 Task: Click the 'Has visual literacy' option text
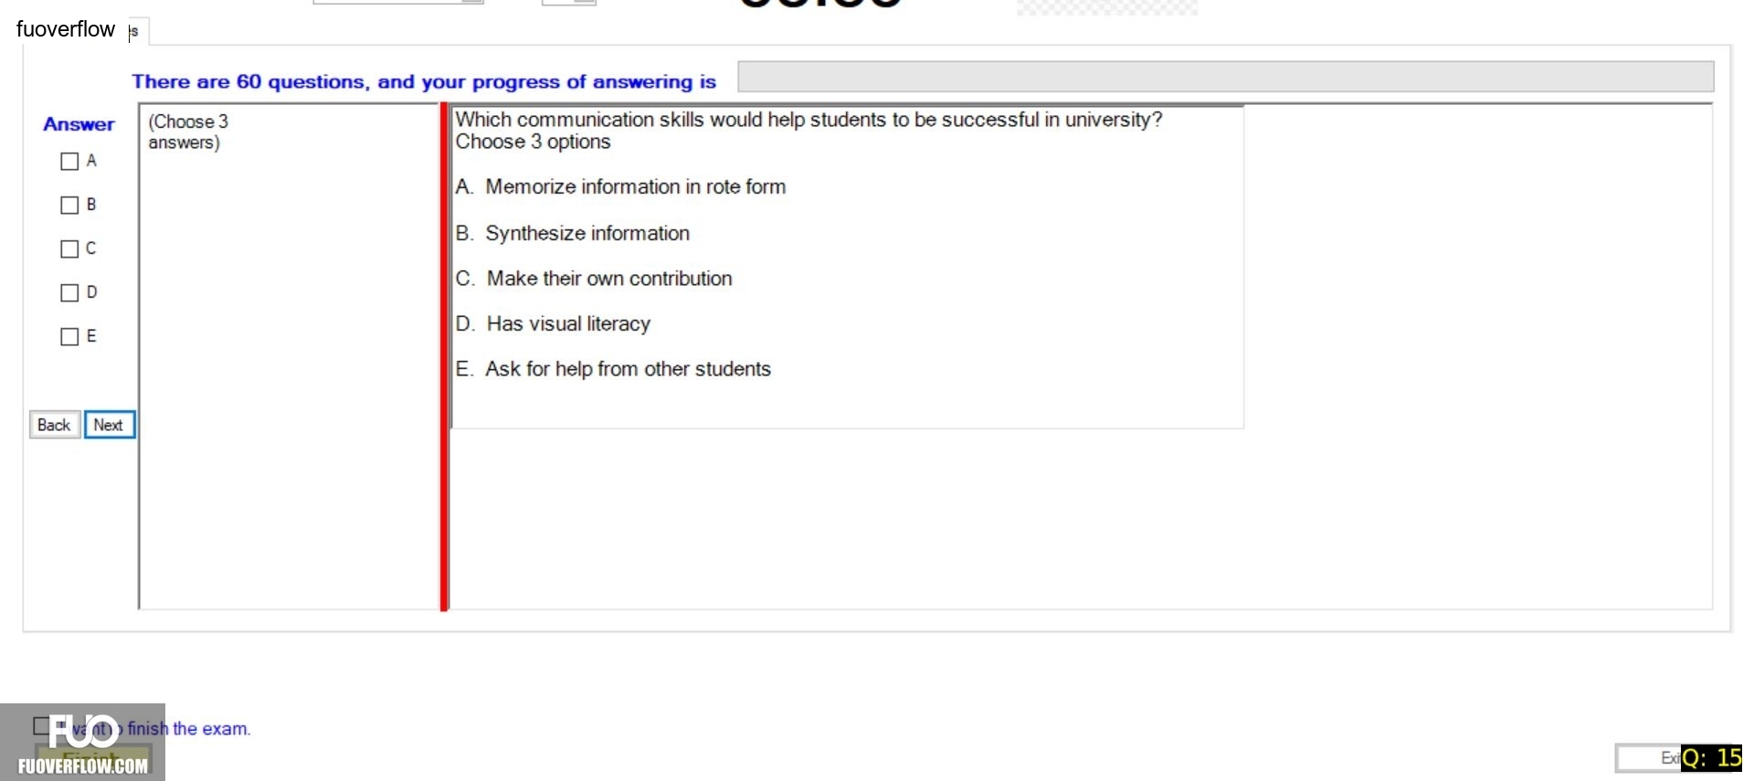pos(568,324)
